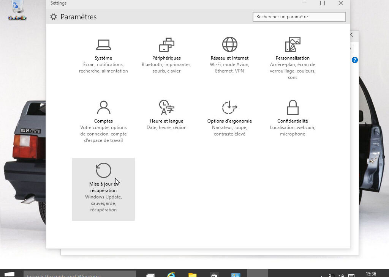Open Task View from the taskbar
Image resolution: width=389 pixels, height=277 pixels.
[x=150, y=274]
